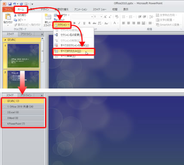184x165 pixels.
Task: Open the font name combo box
Action: pos(83,17)
